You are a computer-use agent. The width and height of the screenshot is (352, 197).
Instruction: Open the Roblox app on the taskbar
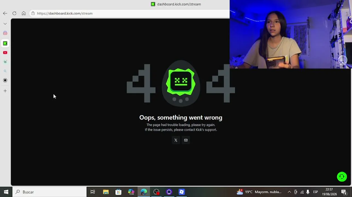coord(181,192)
